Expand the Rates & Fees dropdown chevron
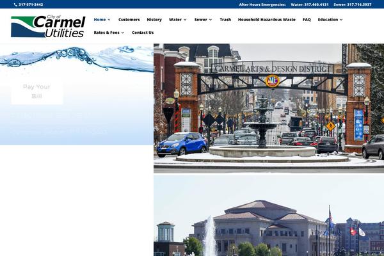384x256 pixels. [122, 33]
